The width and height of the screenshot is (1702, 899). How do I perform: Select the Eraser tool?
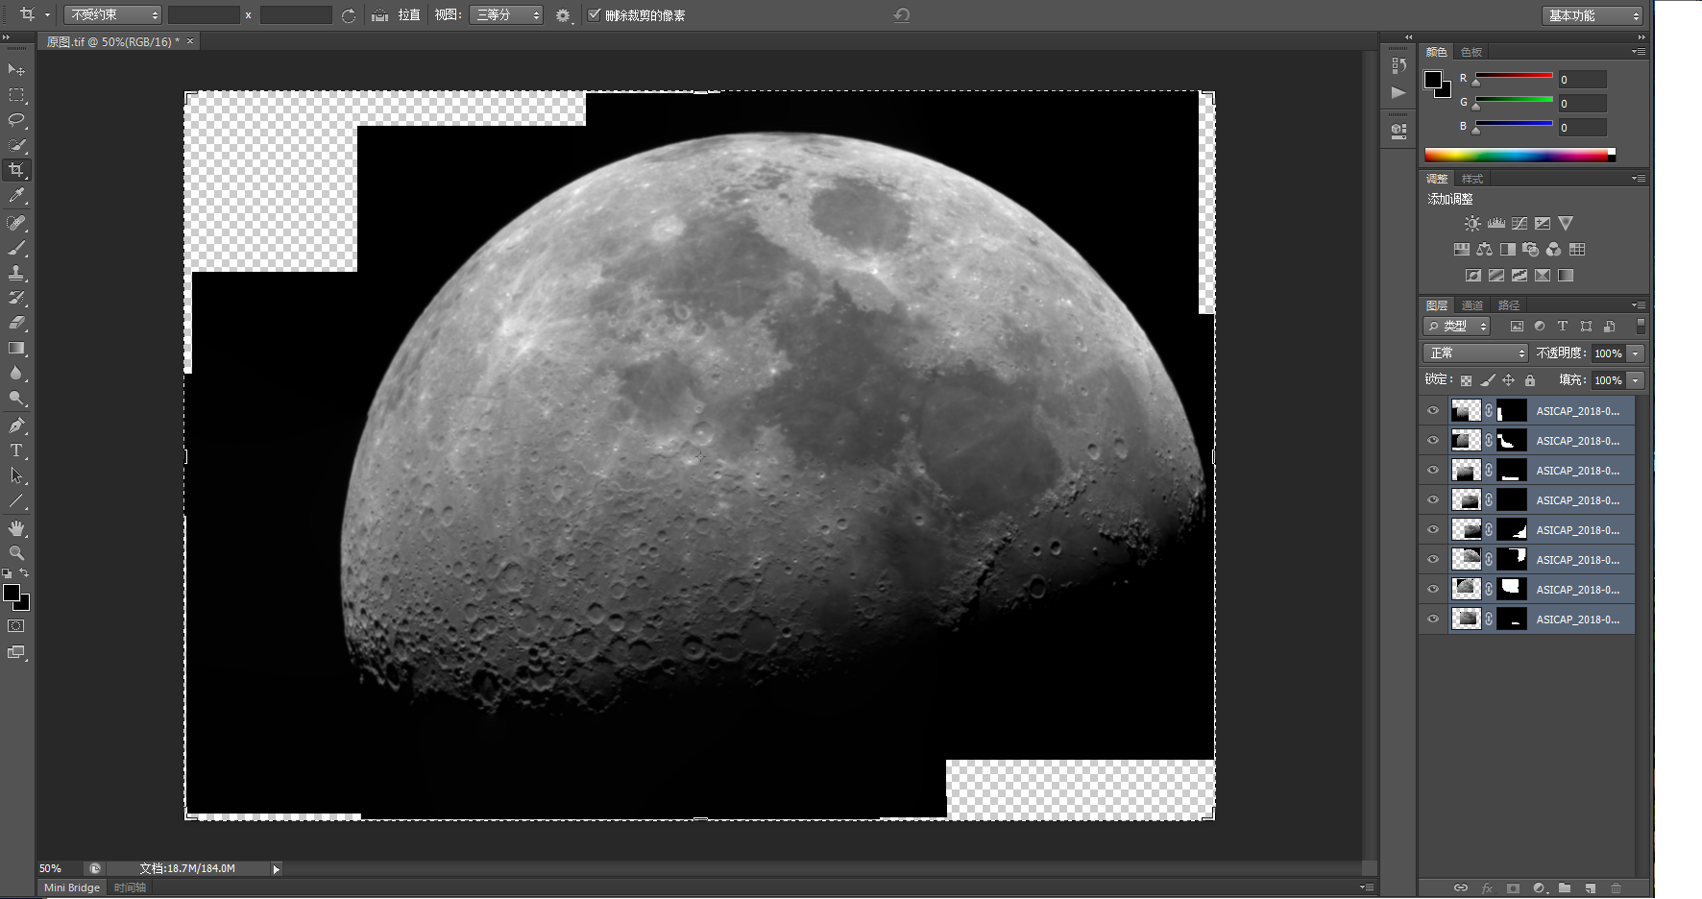16,323
